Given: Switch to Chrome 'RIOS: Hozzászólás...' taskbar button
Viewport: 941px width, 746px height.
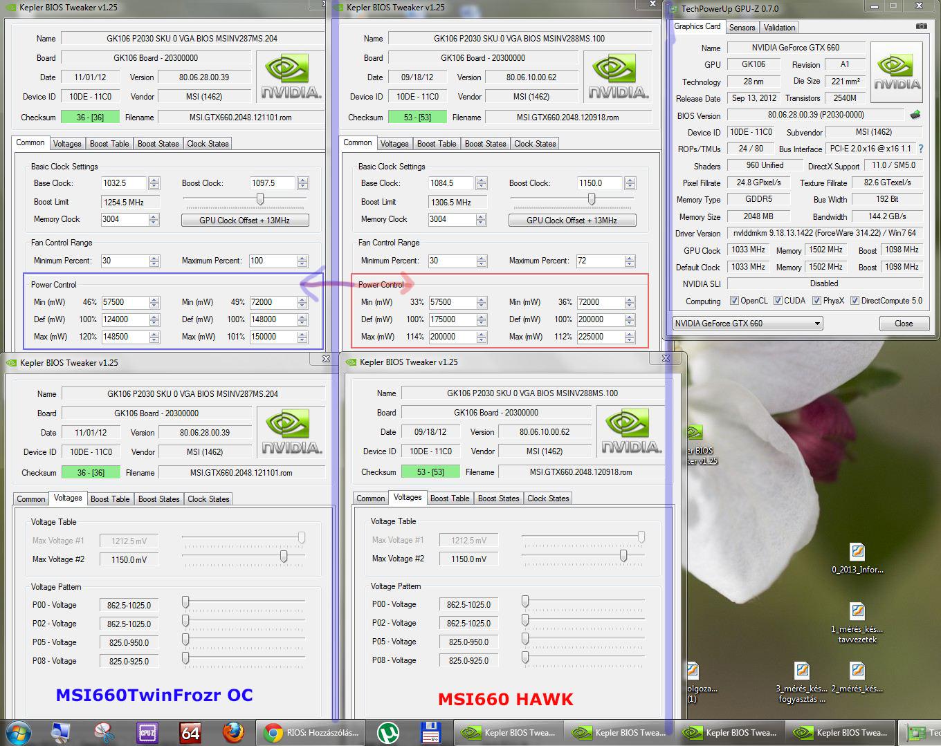Looking at the screenshot, I should pyautogui.click(x=311, y=733).
